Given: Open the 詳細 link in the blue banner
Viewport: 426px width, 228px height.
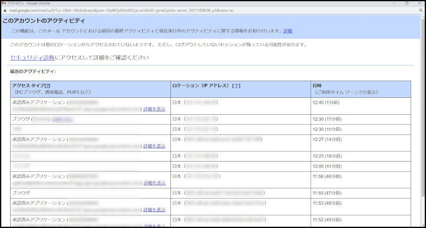Looking at the screenshot, I should click(x=288, y=31).
